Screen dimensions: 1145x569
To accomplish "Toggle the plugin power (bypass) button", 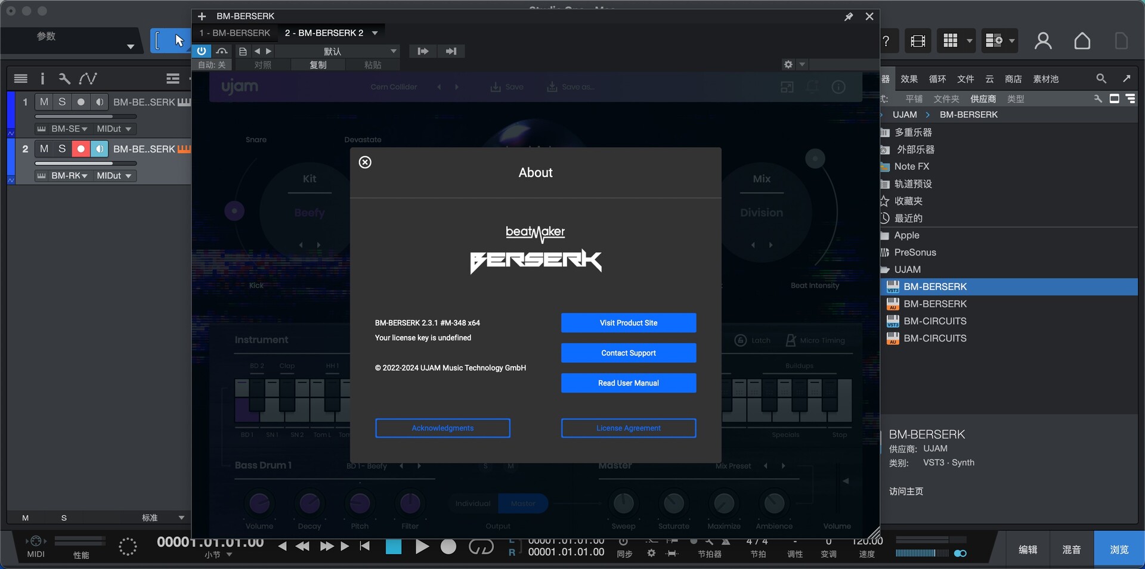I will [202, 51].
